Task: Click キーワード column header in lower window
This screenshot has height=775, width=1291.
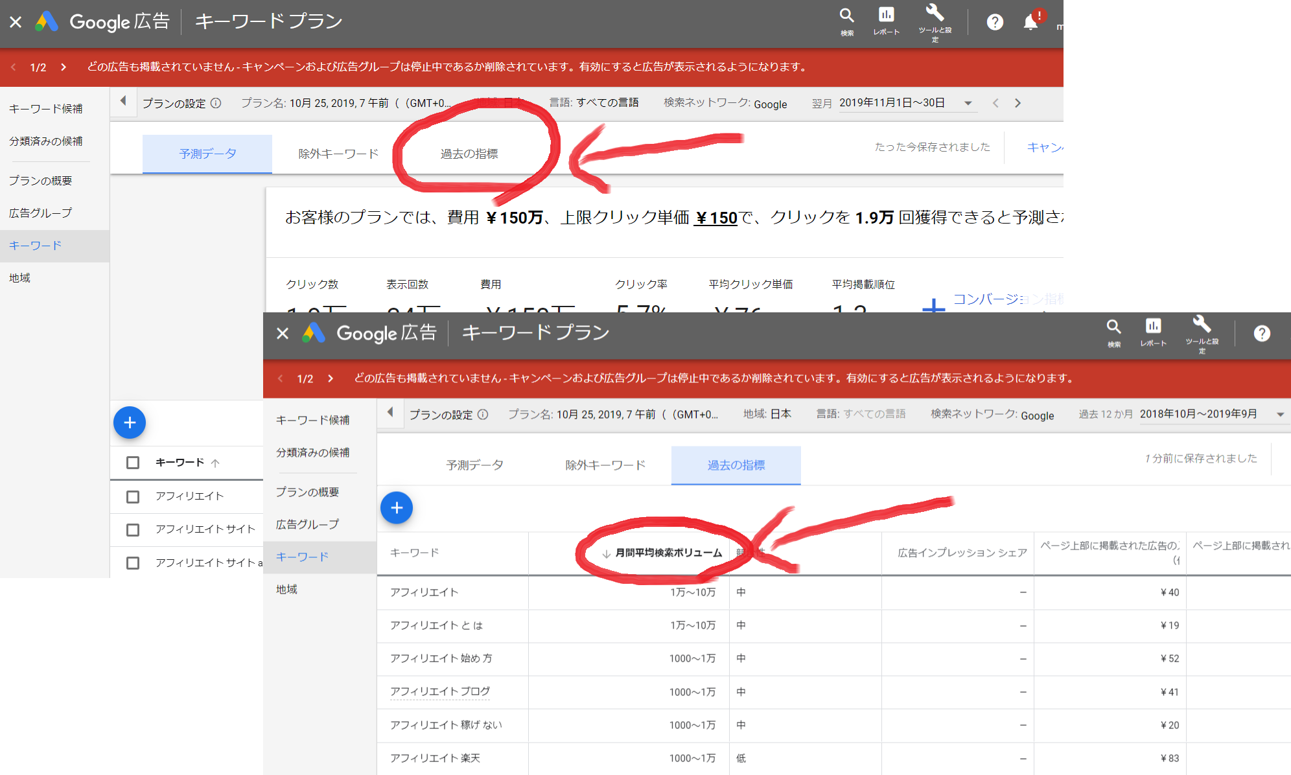Action: pos(415,553)
